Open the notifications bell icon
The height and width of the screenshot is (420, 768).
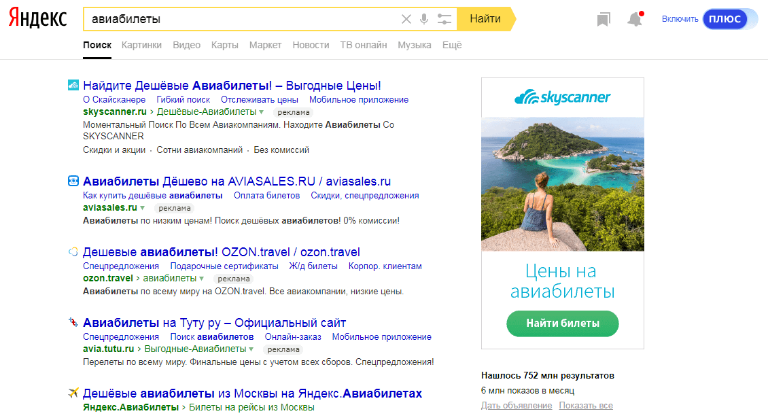pyautogui.click(x=635, y=20)
